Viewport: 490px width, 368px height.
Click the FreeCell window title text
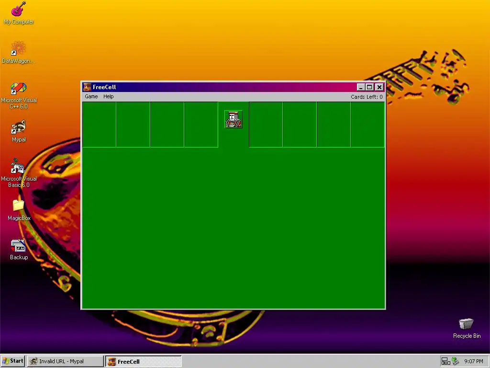104,87
